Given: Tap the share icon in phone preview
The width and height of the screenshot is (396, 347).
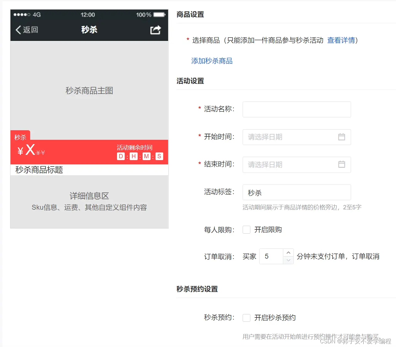Looking at the screenshot, I should pos(156,30).
